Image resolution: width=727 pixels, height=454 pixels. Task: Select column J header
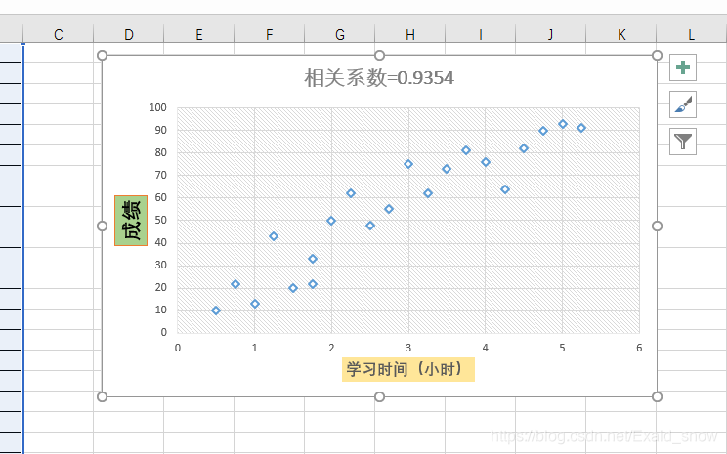[551, 34]
